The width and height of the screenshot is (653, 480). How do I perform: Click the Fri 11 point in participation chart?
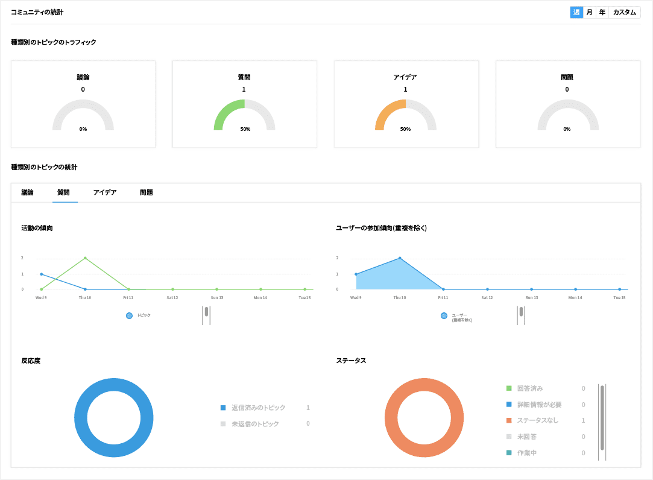pos(443,289)
